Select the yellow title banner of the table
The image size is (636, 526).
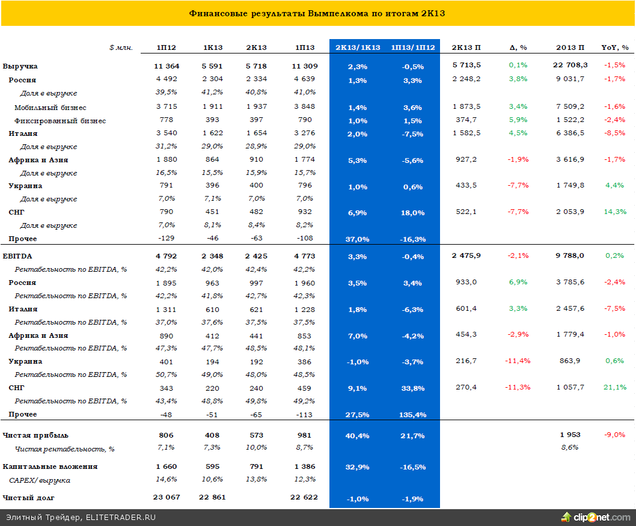[317, 13]
